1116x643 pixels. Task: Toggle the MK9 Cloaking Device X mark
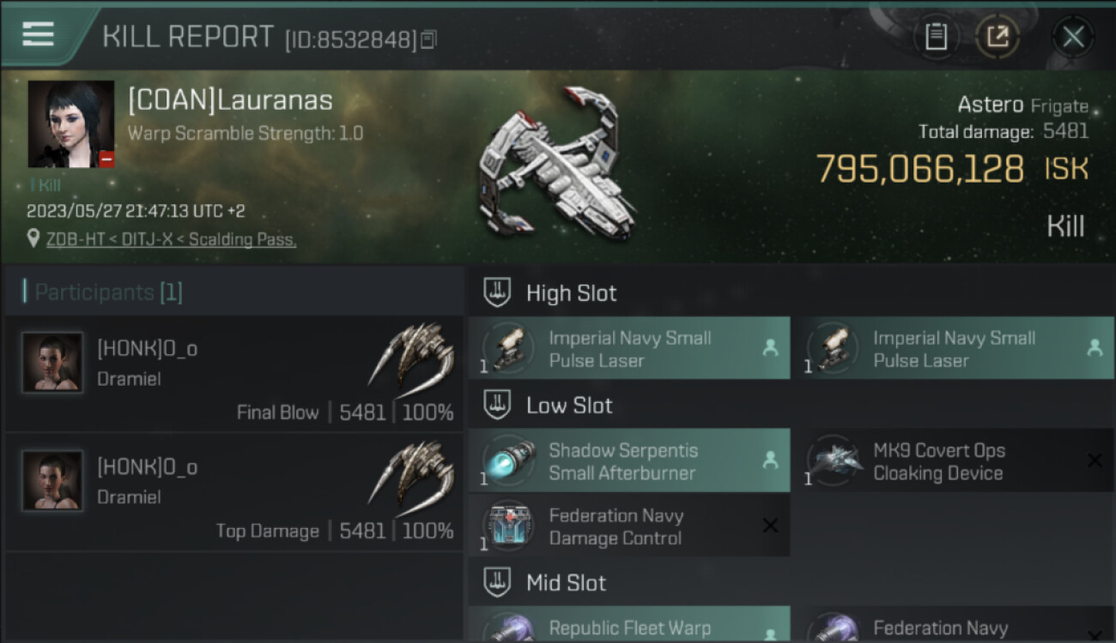click(1095, 460)
